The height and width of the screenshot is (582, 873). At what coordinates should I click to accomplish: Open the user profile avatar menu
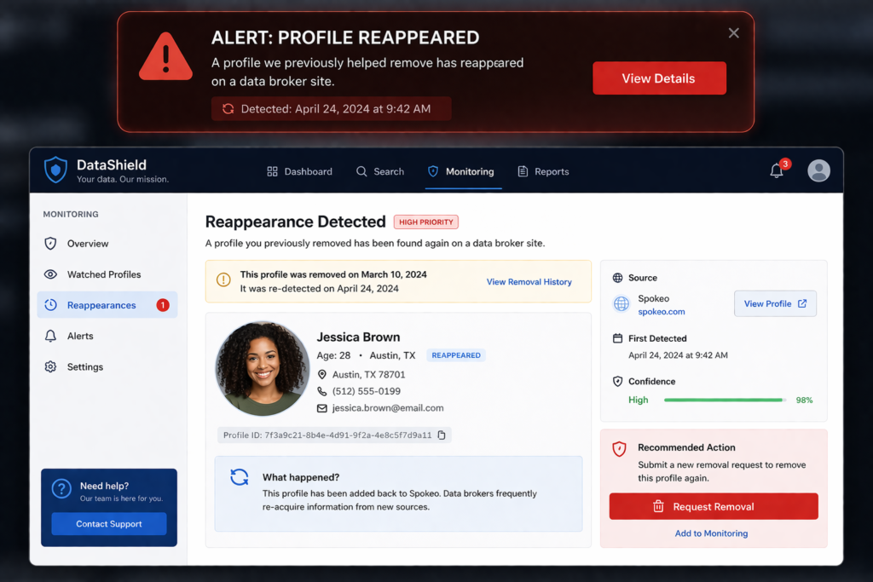(818, 170)
